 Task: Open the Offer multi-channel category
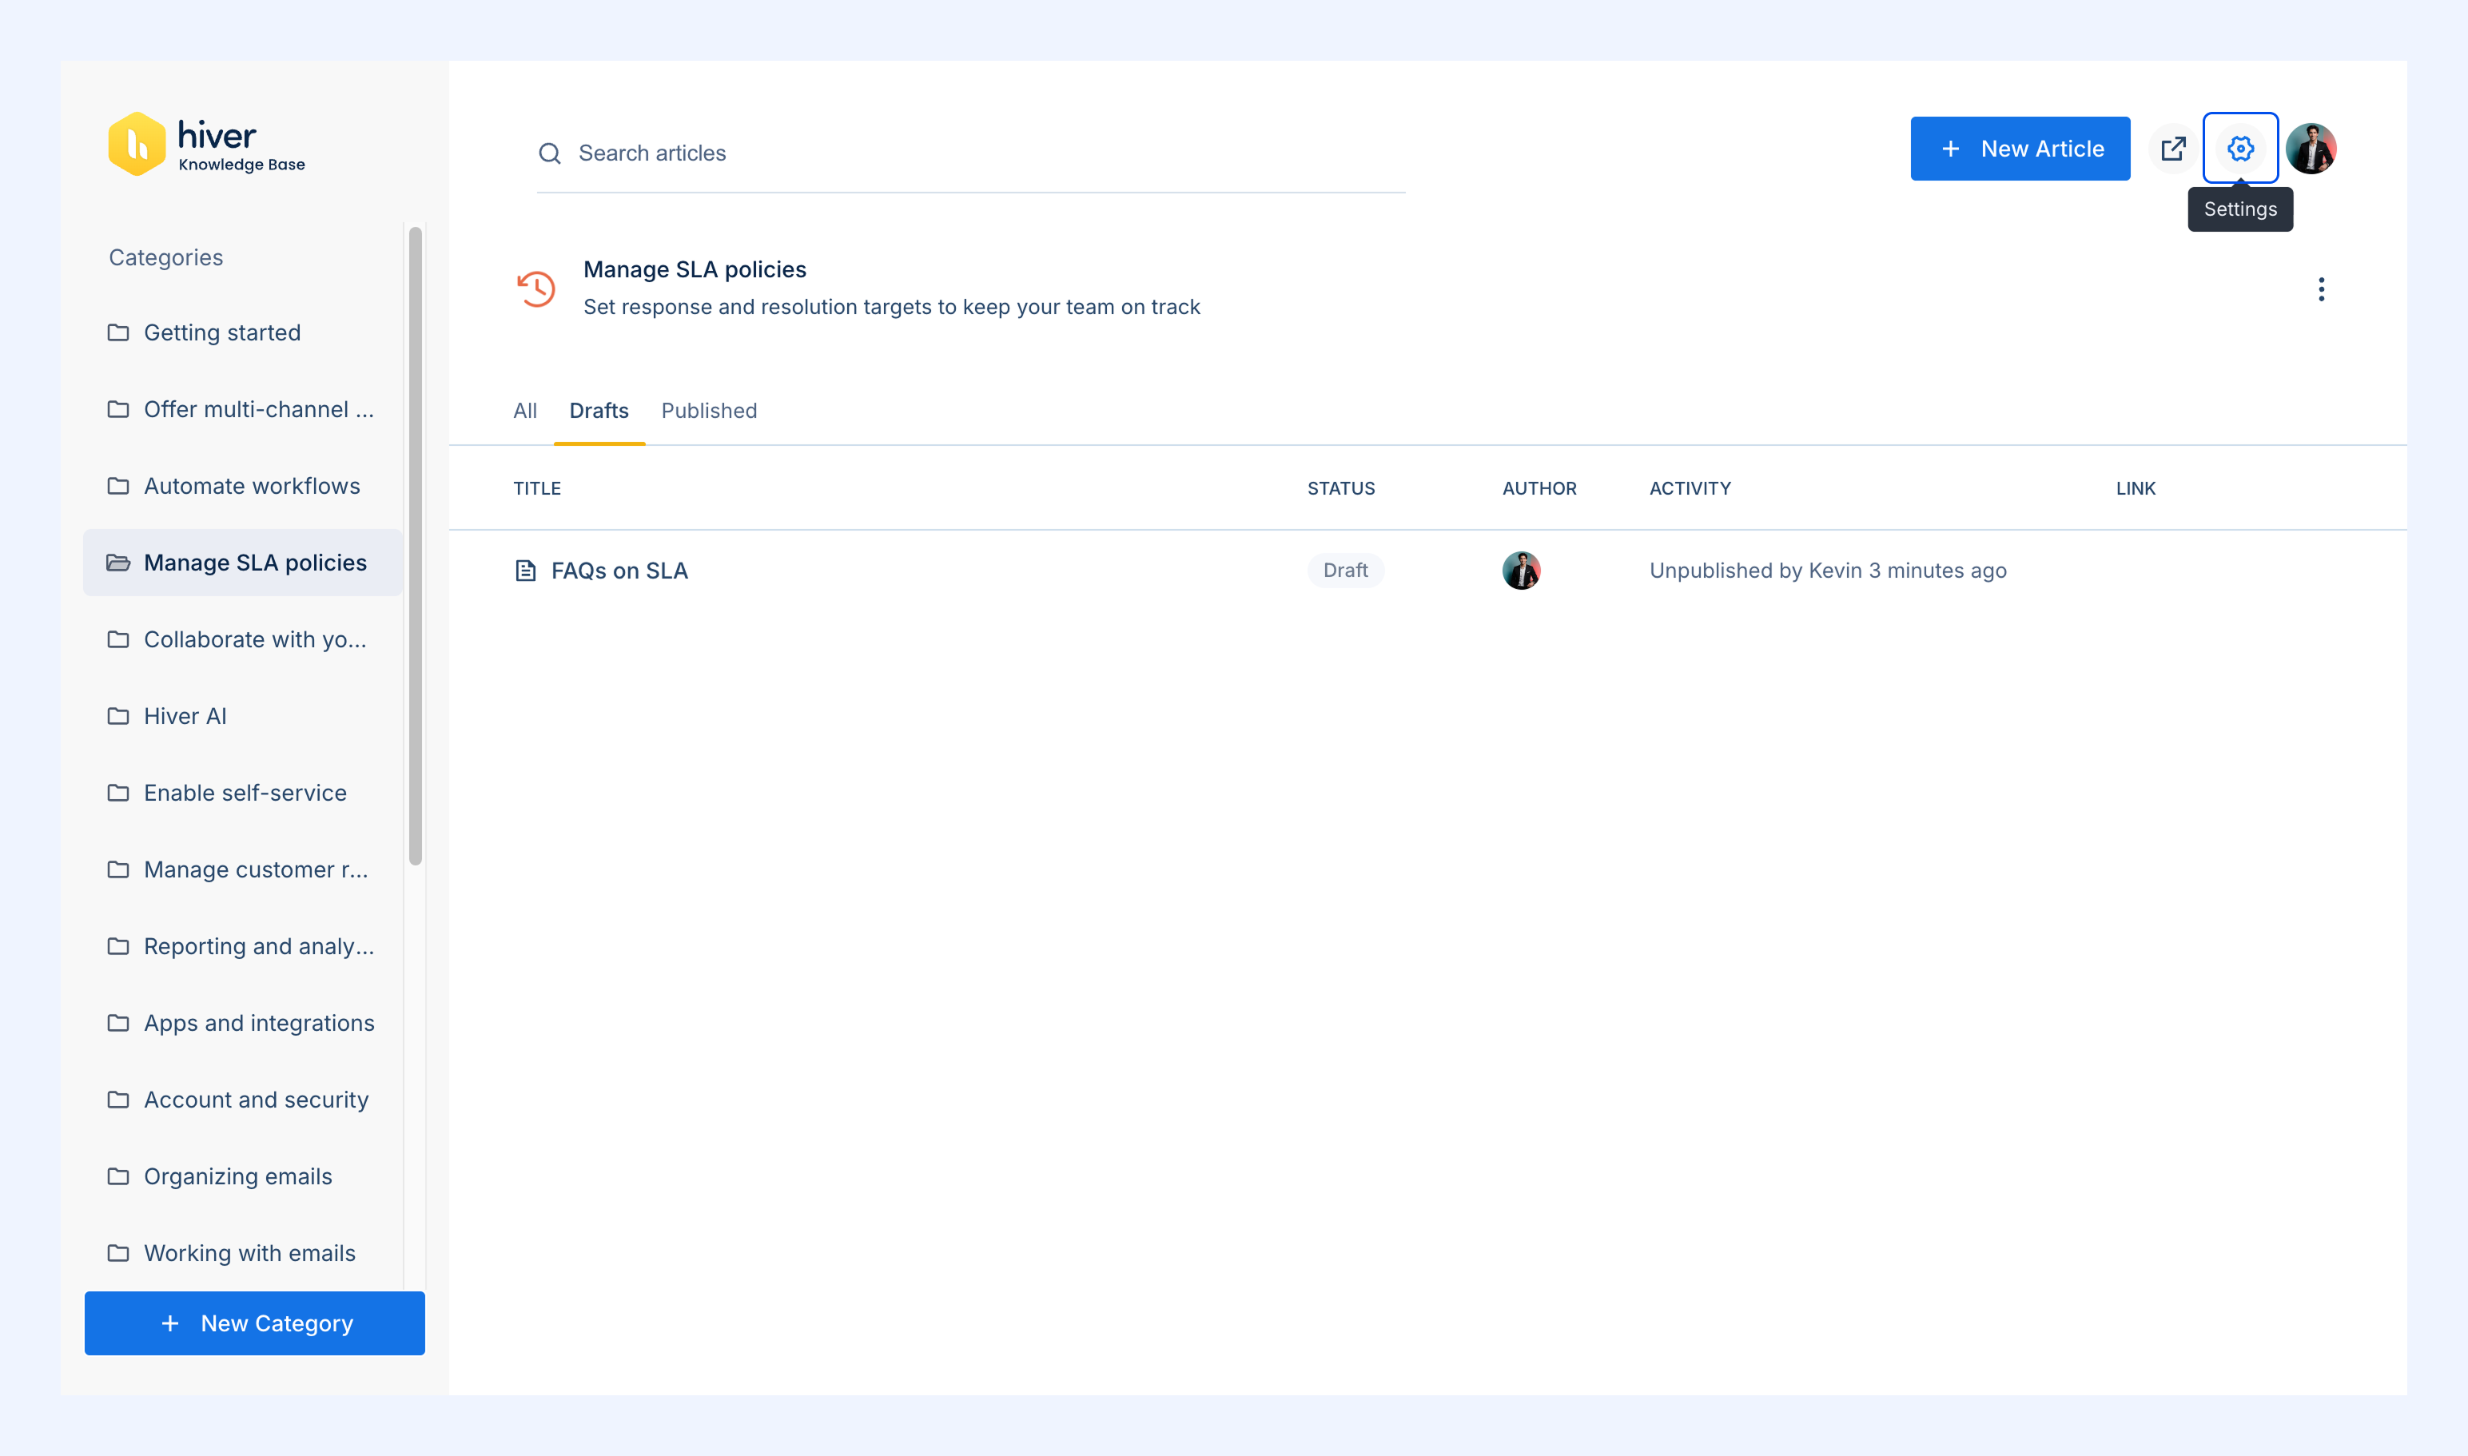coord(242,409)
